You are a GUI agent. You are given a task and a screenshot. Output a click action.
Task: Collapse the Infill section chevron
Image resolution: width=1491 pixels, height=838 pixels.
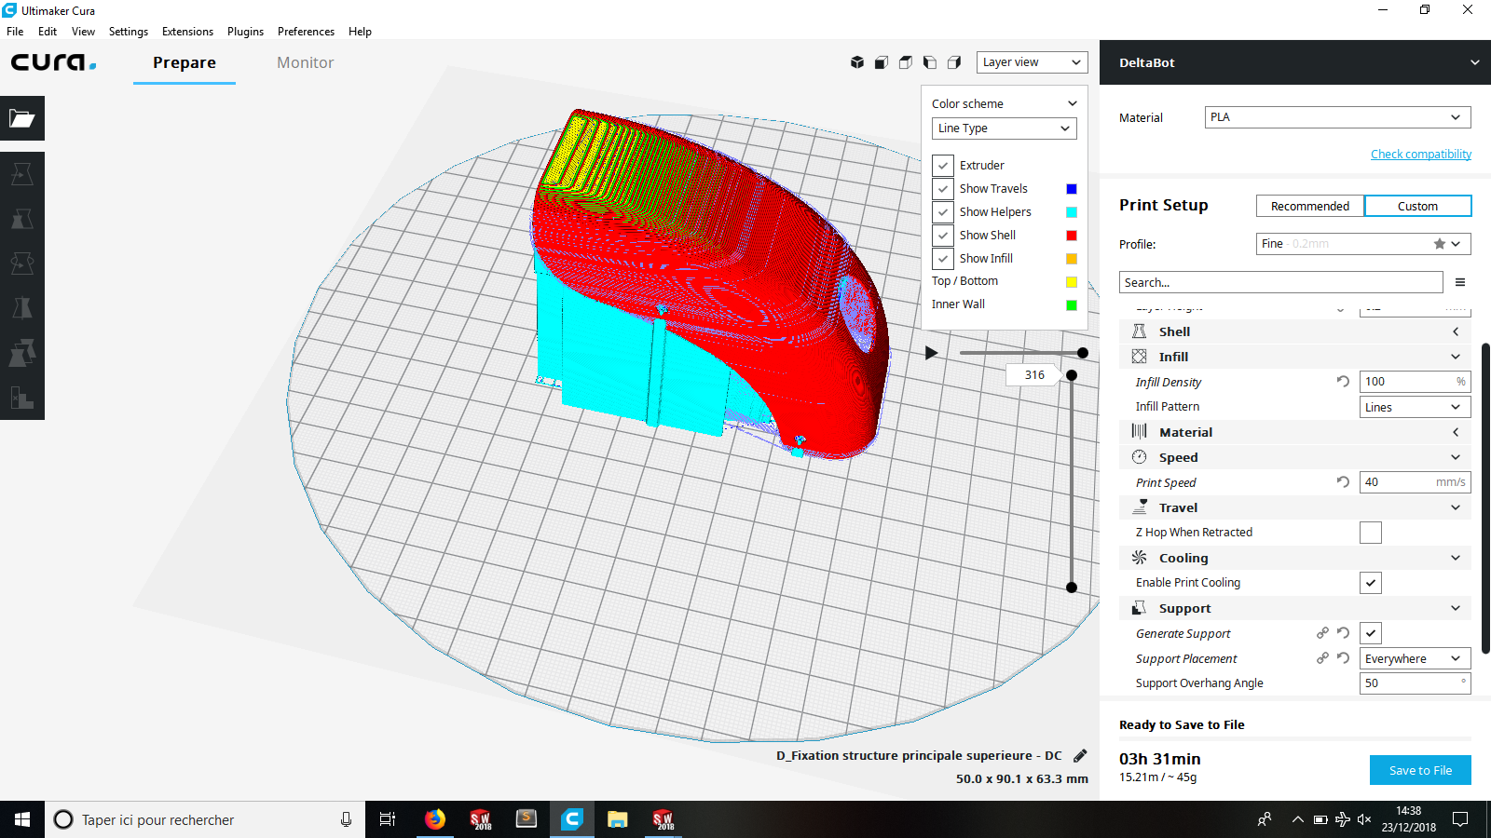pos(1456,357)
